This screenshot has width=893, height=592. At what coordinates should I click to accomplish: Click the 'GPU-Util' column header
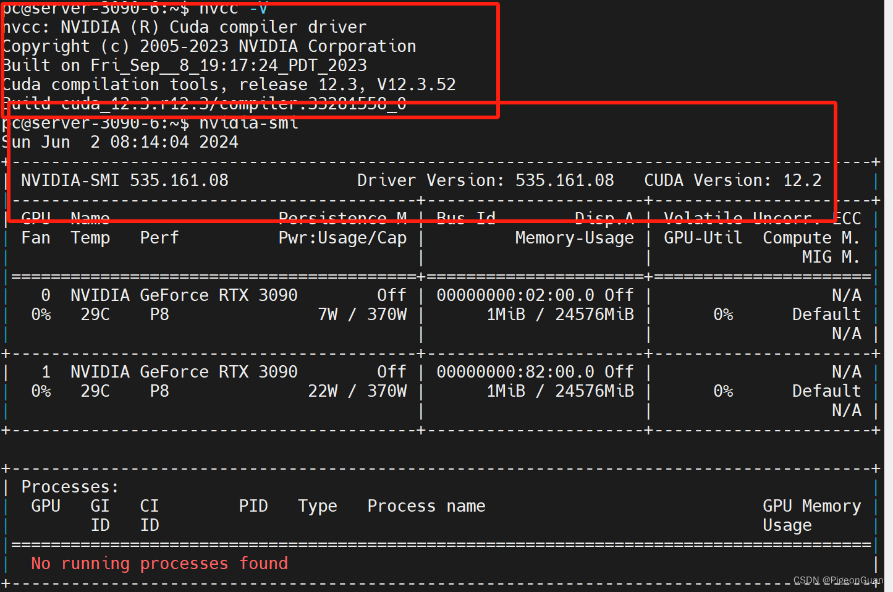pyautogui.click(x=703, y=238)
